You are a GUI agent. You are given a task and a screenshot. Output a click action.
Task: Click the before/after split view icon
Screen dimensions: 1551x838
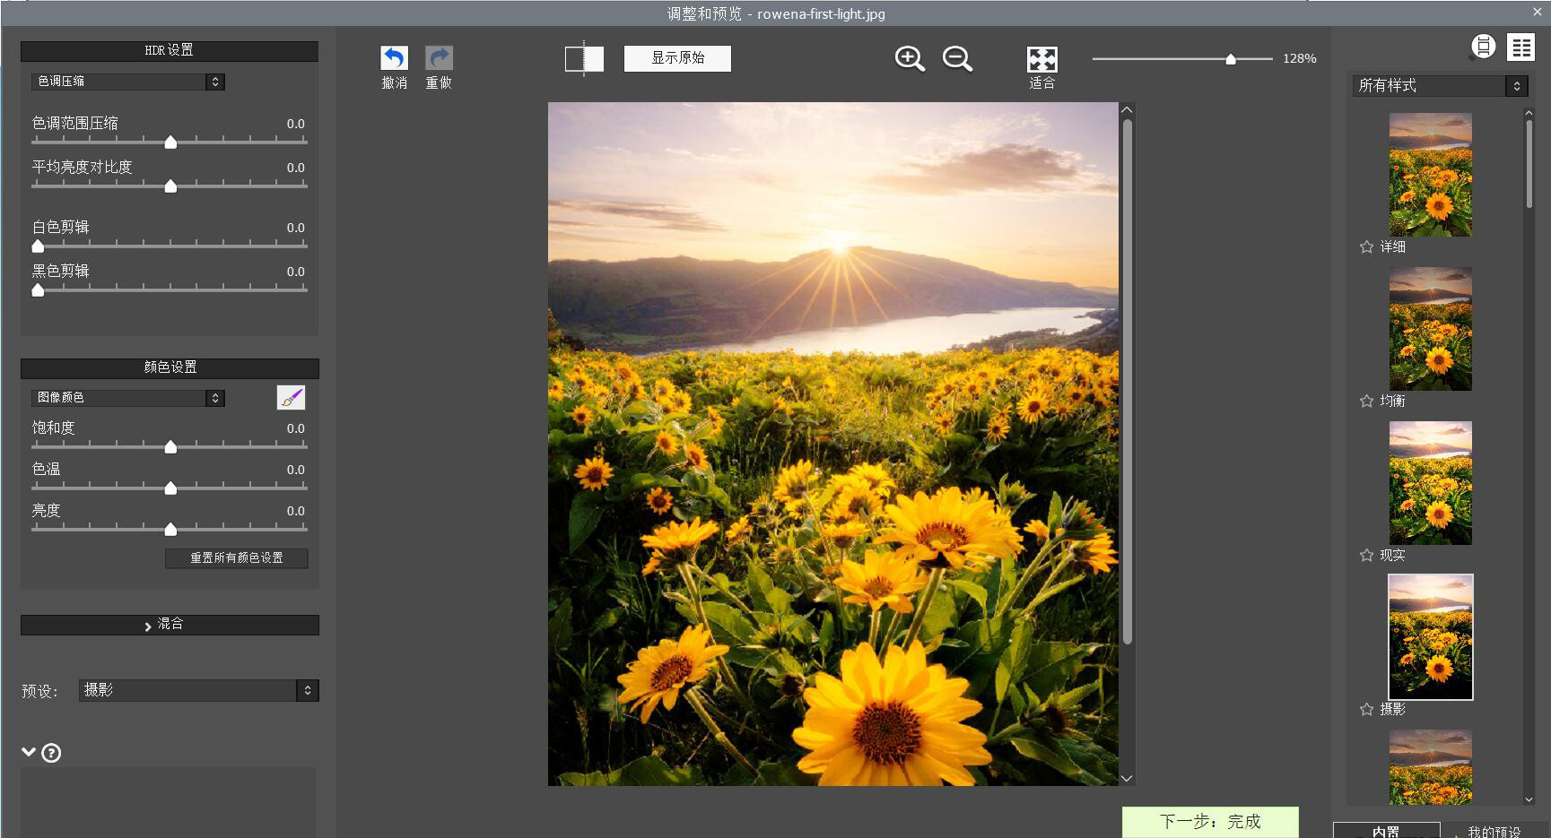583,57
